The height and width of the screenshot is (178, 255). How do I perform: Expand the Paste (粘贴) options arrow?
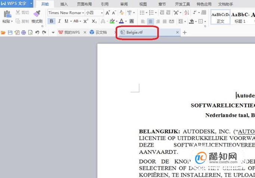tap(12, 21)
